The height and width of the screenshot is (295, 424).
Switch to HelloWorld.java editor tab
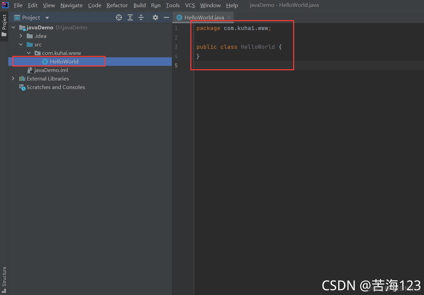tap(203, 17)
